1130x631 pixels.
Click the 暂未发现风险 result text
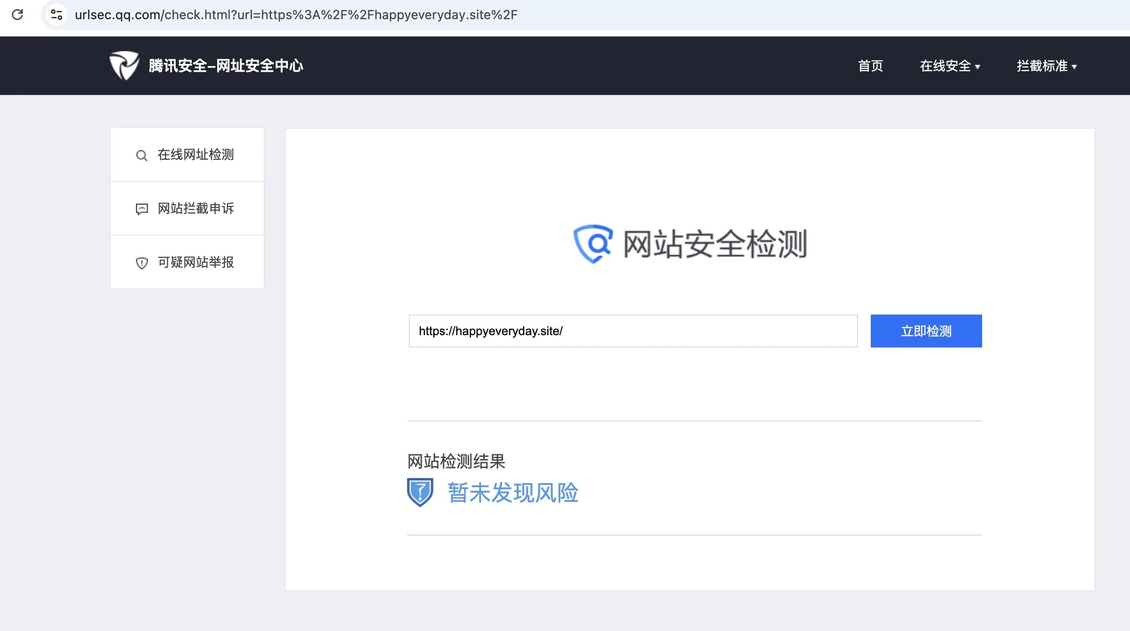tap(513, 493)
